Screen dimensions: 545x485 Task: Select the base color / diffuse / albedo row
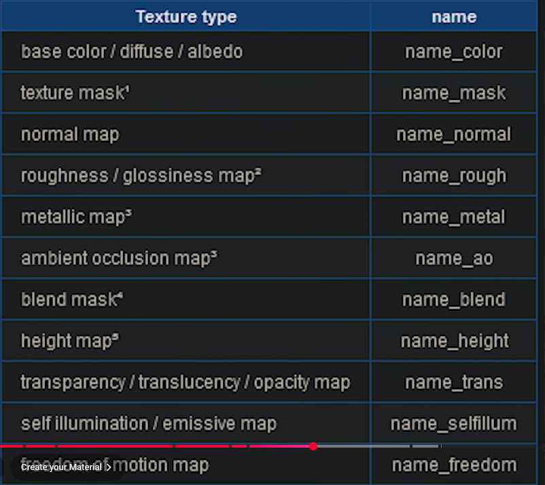(x=186, y=51)
